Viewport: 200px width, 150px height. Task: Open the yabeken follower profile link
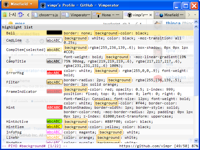coord(176,77)
